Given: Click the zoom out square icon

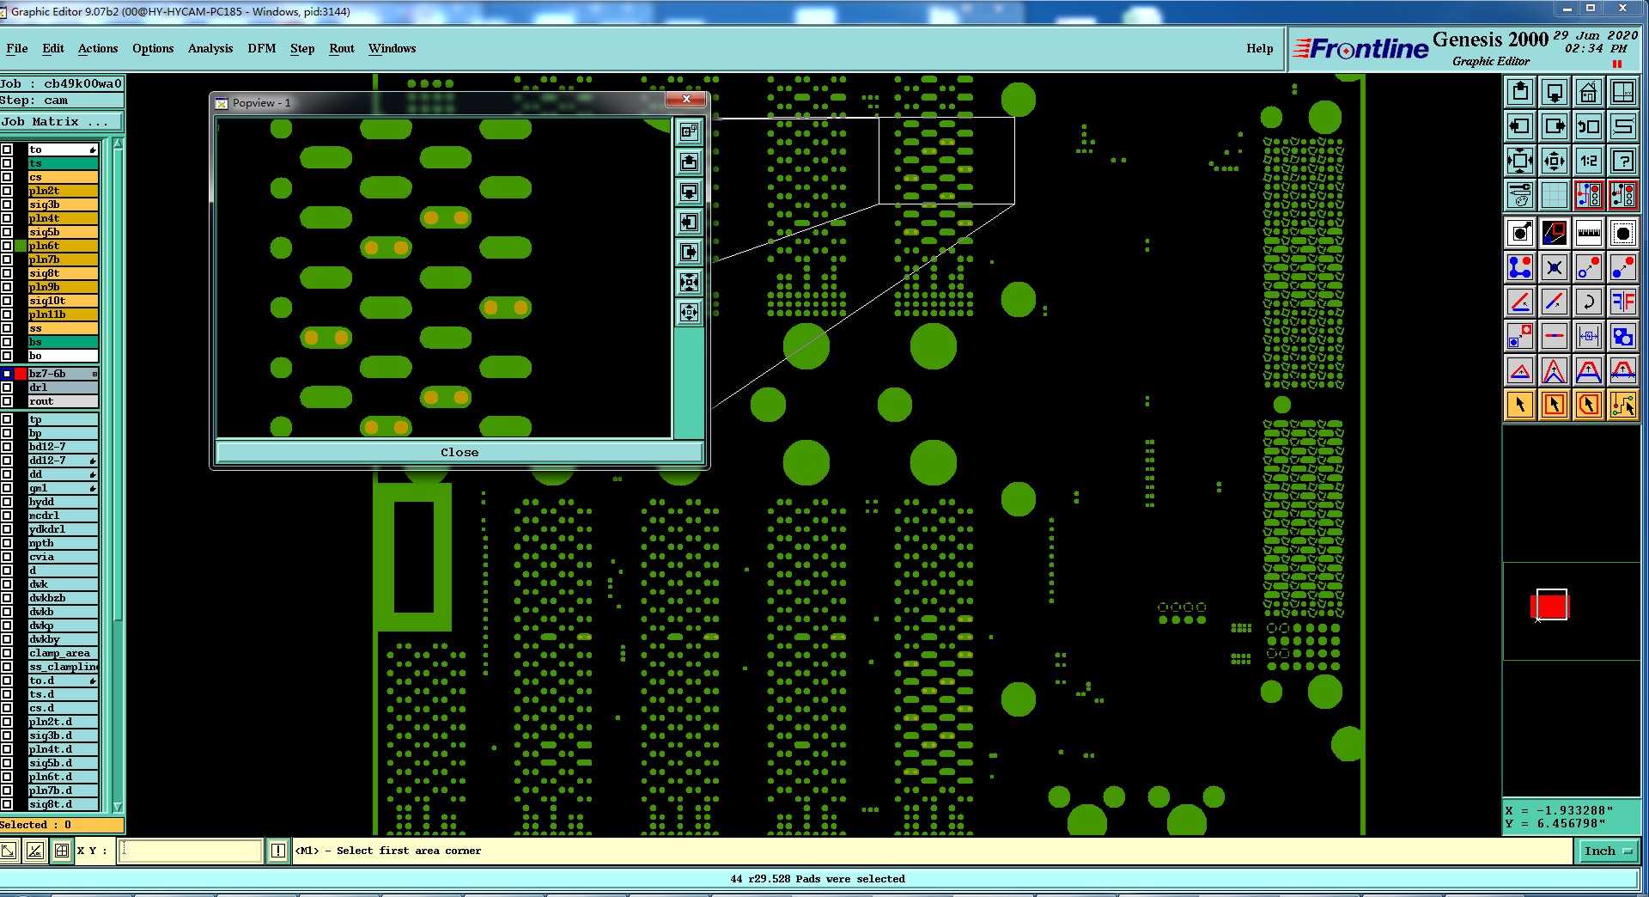Looking at the screenshot, I should [x=1555, y=161].
